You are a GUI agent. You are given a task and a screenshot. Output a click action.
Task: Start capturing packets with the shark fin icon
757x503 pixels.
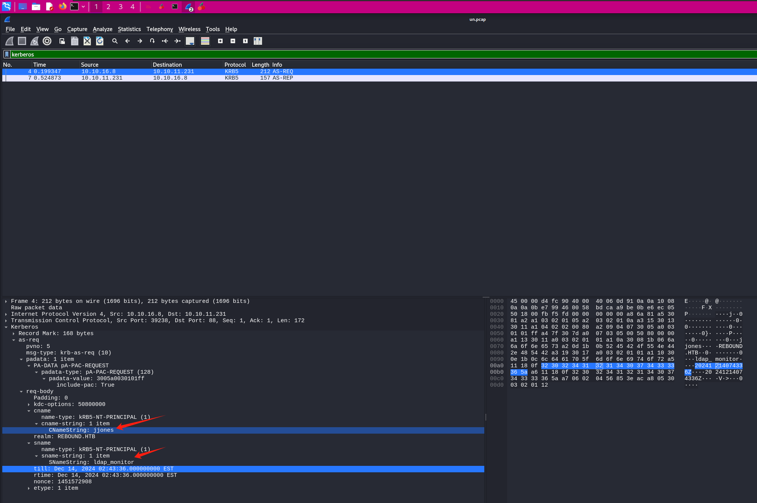[x=9, y=41]
